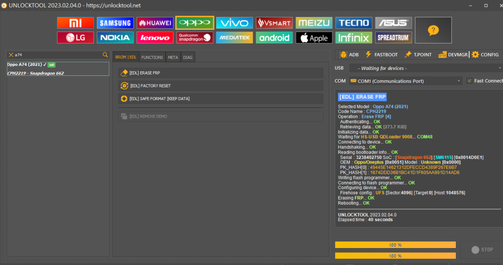Select the Vsmart brand tile

pyautogui.click(x=274, y=23)
